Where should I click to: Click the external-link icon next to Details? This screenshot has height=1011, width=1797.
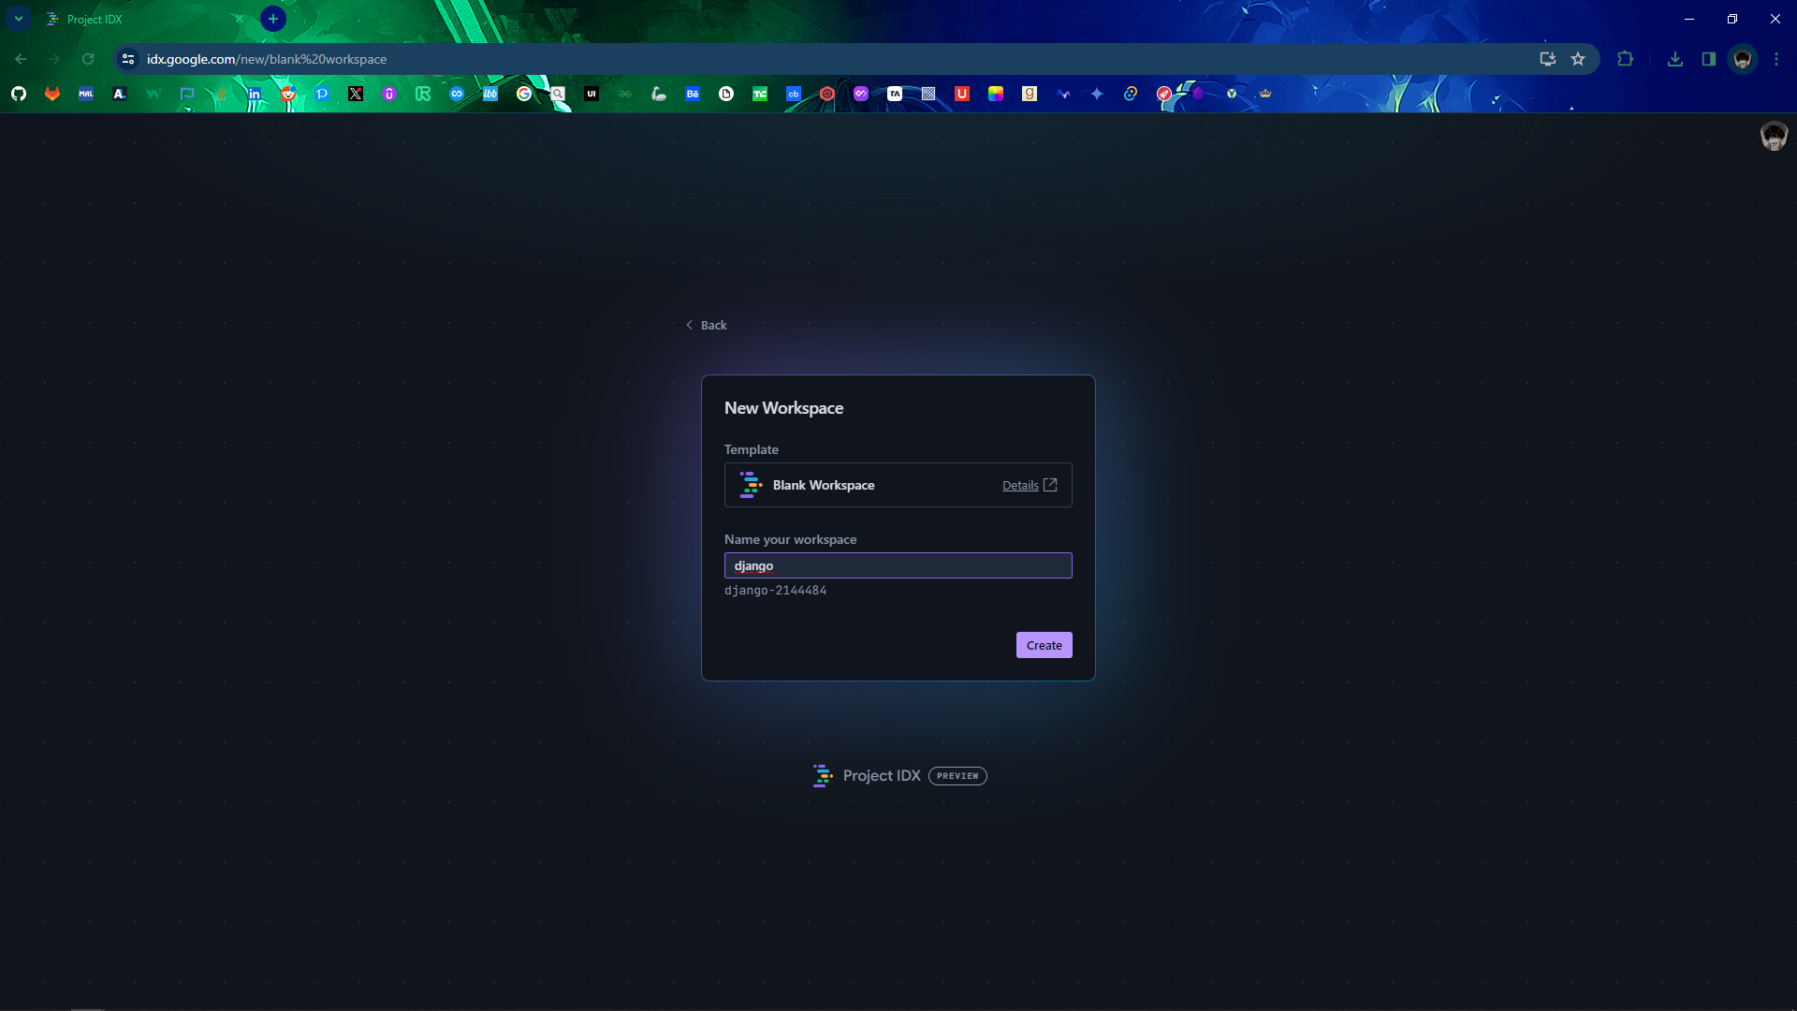[x=1050, y=485]
